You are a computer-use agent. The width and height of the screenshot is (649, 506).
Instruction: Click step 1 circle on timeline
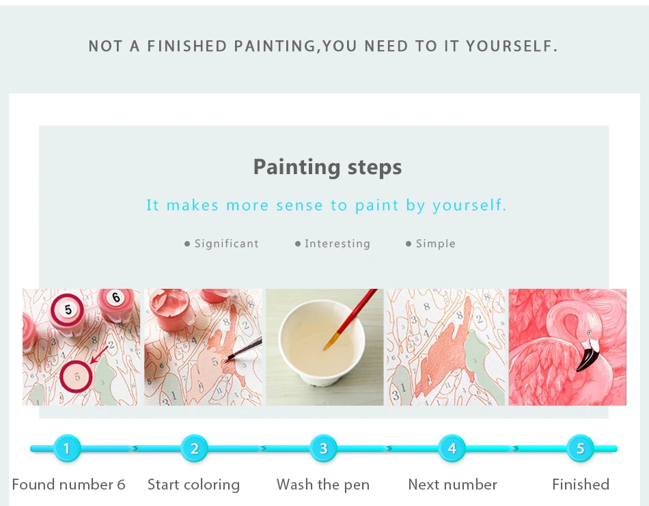click(x=67, y=448)
